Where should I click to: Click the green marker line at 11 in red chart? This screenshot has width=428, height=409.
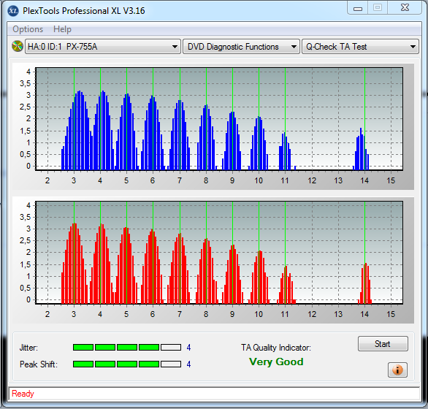(286, 253)
